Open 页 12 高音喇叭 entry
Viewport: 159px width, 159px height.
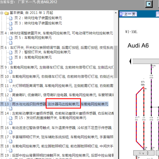(x=57, y=95)
